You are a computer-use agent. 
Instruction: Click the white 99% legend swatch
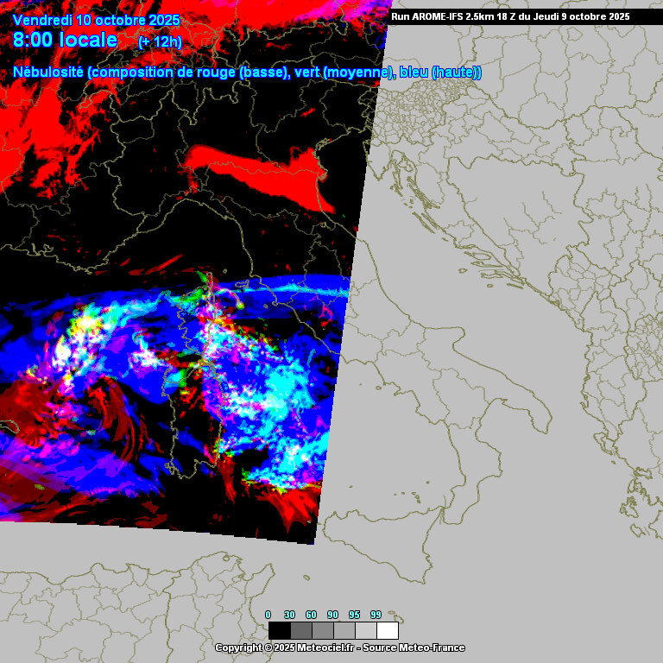tap(387, 630)
